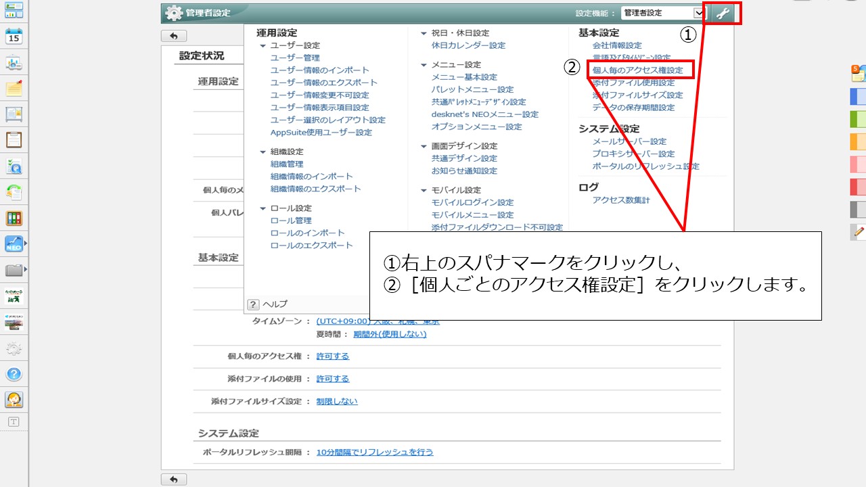Select the green color swatch on right
The height and width of the screenshot is (487, 866).
coord(857,120)
